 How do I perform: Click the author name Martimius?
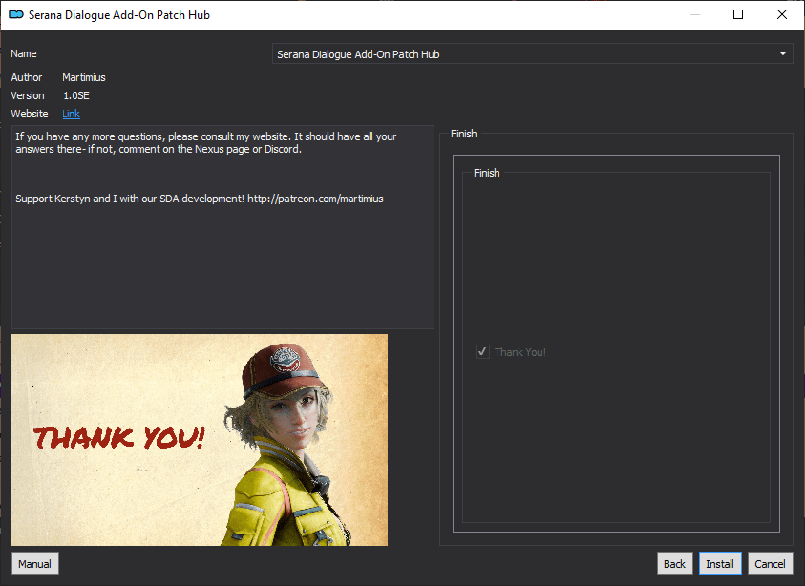pyautogui.click(x=84, y=77)
